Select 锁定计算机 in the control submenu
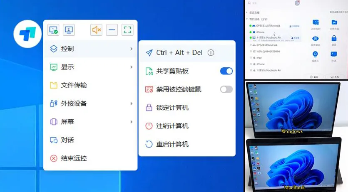 tap(187, 108)
